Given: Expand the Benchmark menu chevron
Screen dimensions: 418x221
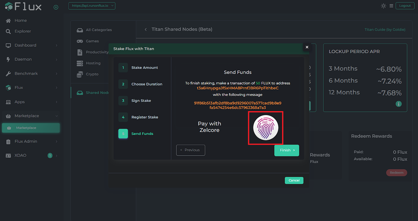Looking at the screenshot, I should point(56,74).
